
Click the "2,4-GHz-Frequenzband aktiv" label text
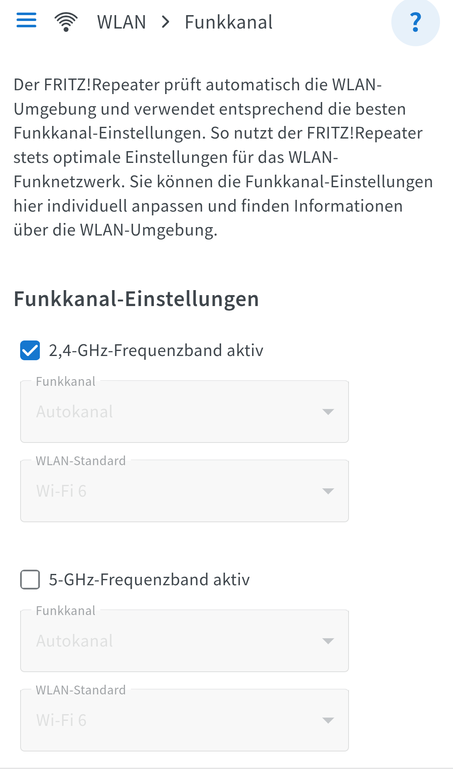coord(156,351)
